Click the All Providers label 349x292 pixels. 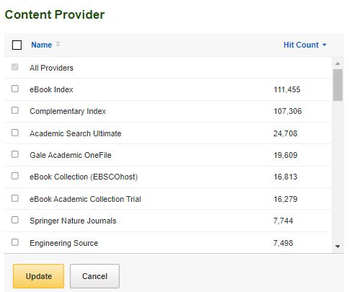pyautogui.click(x=51, y=68)
